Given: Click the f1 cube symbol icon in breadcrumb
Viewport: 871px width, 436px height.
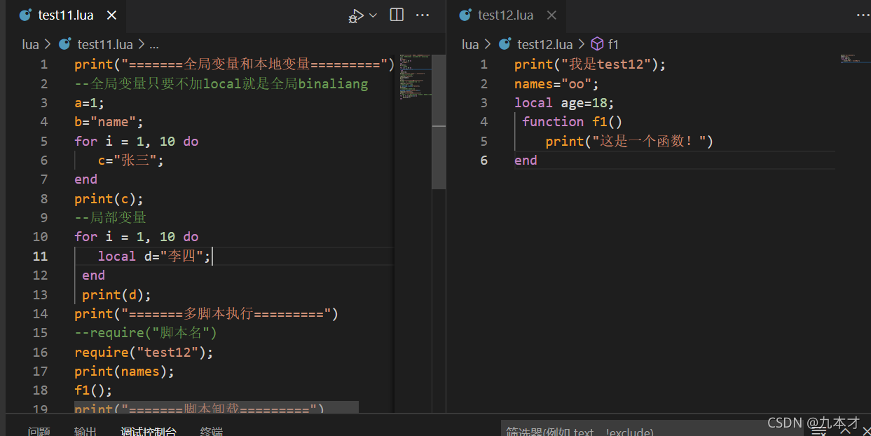Looking at the screenshot, I should [x=597, y=44].
